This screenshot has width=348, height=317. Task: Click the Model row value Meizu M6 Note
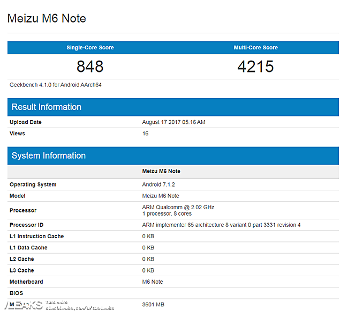click(161, 196)
